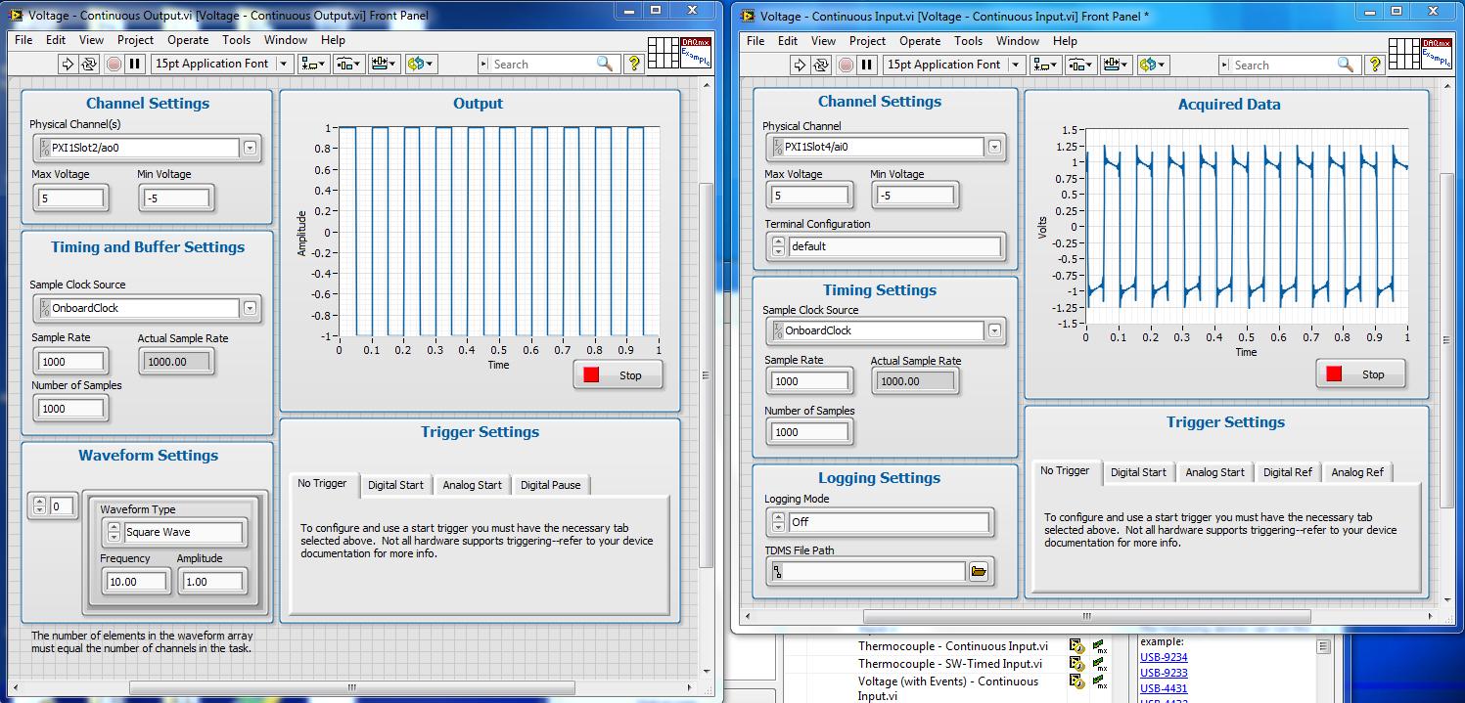Open Reorder tool in Continuous Output window
Image resolution: width=1465 pixels, height=703 pixels.
[421, 64]
